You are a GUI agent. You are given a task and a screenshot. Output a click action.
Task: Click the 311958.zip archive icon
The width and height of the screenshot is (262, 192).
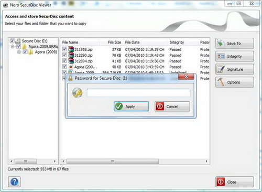71,49
